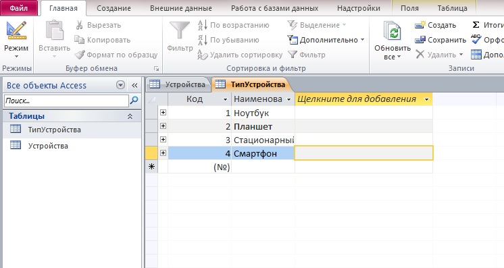Toggle the small Фильтр apply button
The height and width of the screenshot is (268, 504).
click(x=307, y=55)
